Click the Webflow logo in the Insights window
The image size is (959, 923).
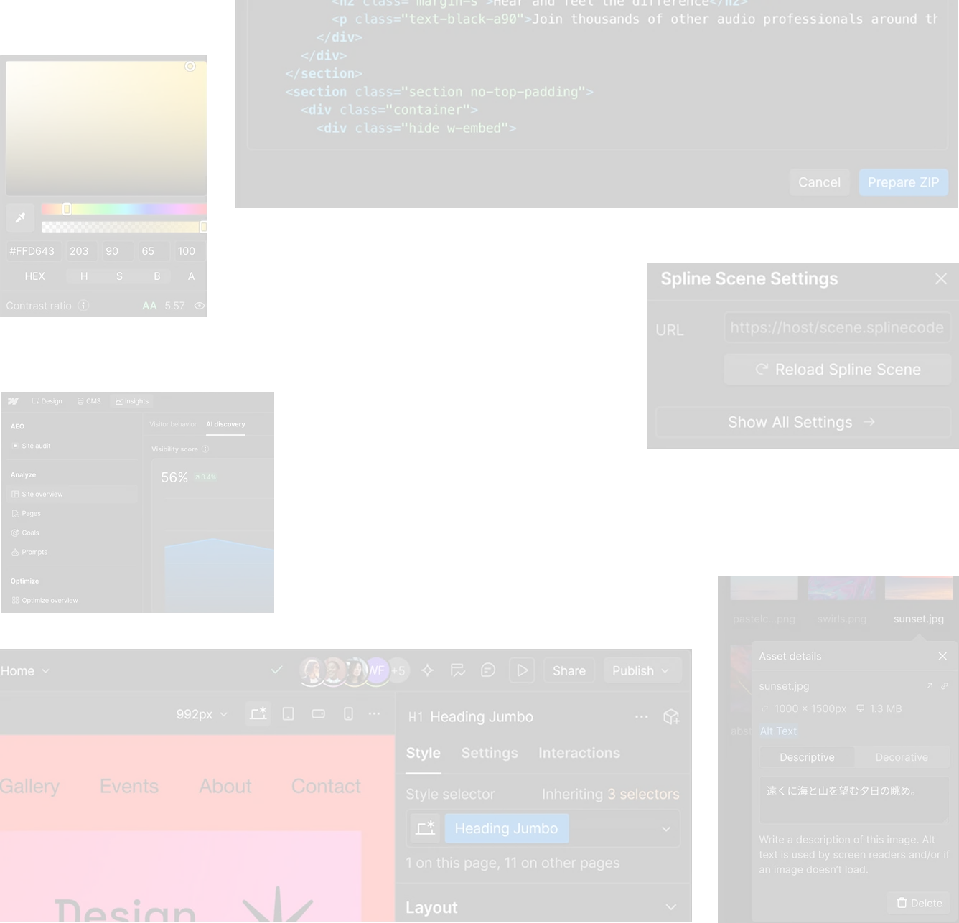pyautogui.click(x=14, y=401)
